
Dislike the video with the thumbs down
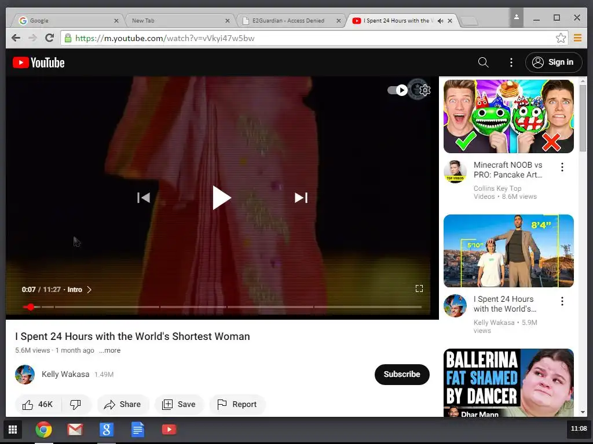pyautogui.click(x=76, y=404)
